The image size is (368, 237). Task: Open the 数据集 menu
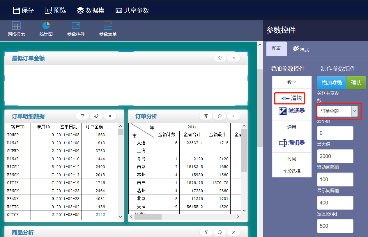point(91,10)
